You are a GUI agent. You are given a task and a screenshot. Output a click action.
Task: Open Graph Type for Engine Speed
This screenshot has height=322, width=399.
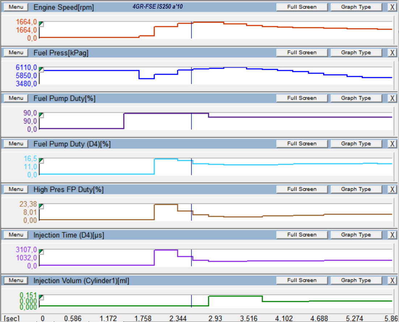[356, 7]
